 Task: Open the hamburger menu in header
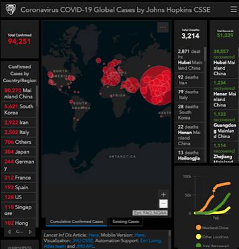[233, 9]
